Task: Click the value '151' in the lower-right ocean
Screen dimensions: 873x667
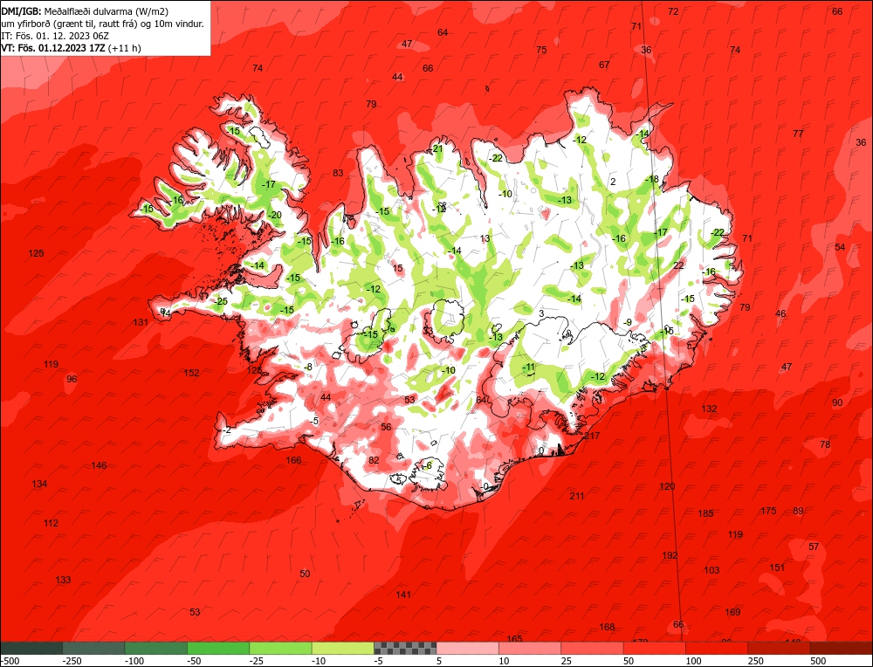Action: [x=777, y=567]
